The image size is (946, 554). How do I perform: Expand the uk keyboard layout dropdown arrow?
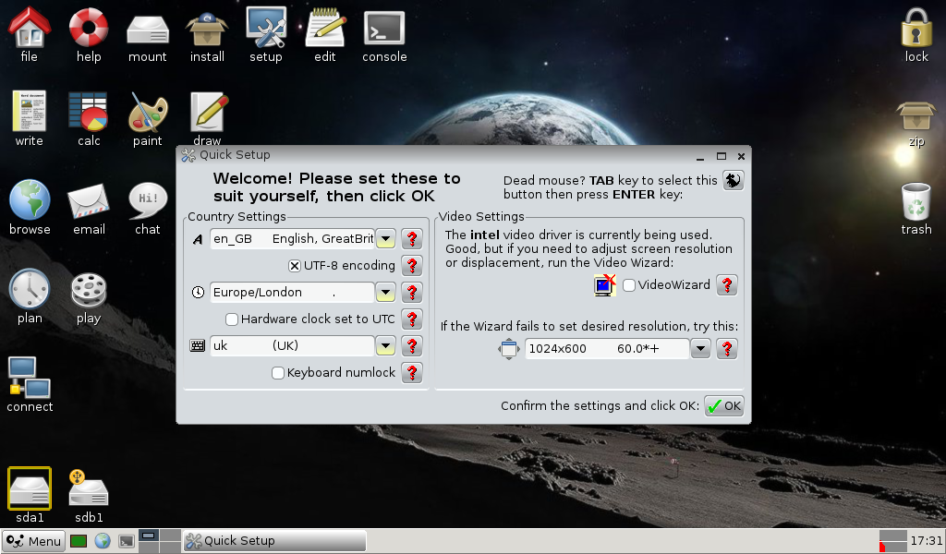[x=385, y=346]
